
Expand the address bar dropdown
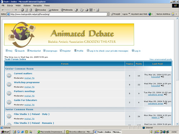(x=108, y=14)
